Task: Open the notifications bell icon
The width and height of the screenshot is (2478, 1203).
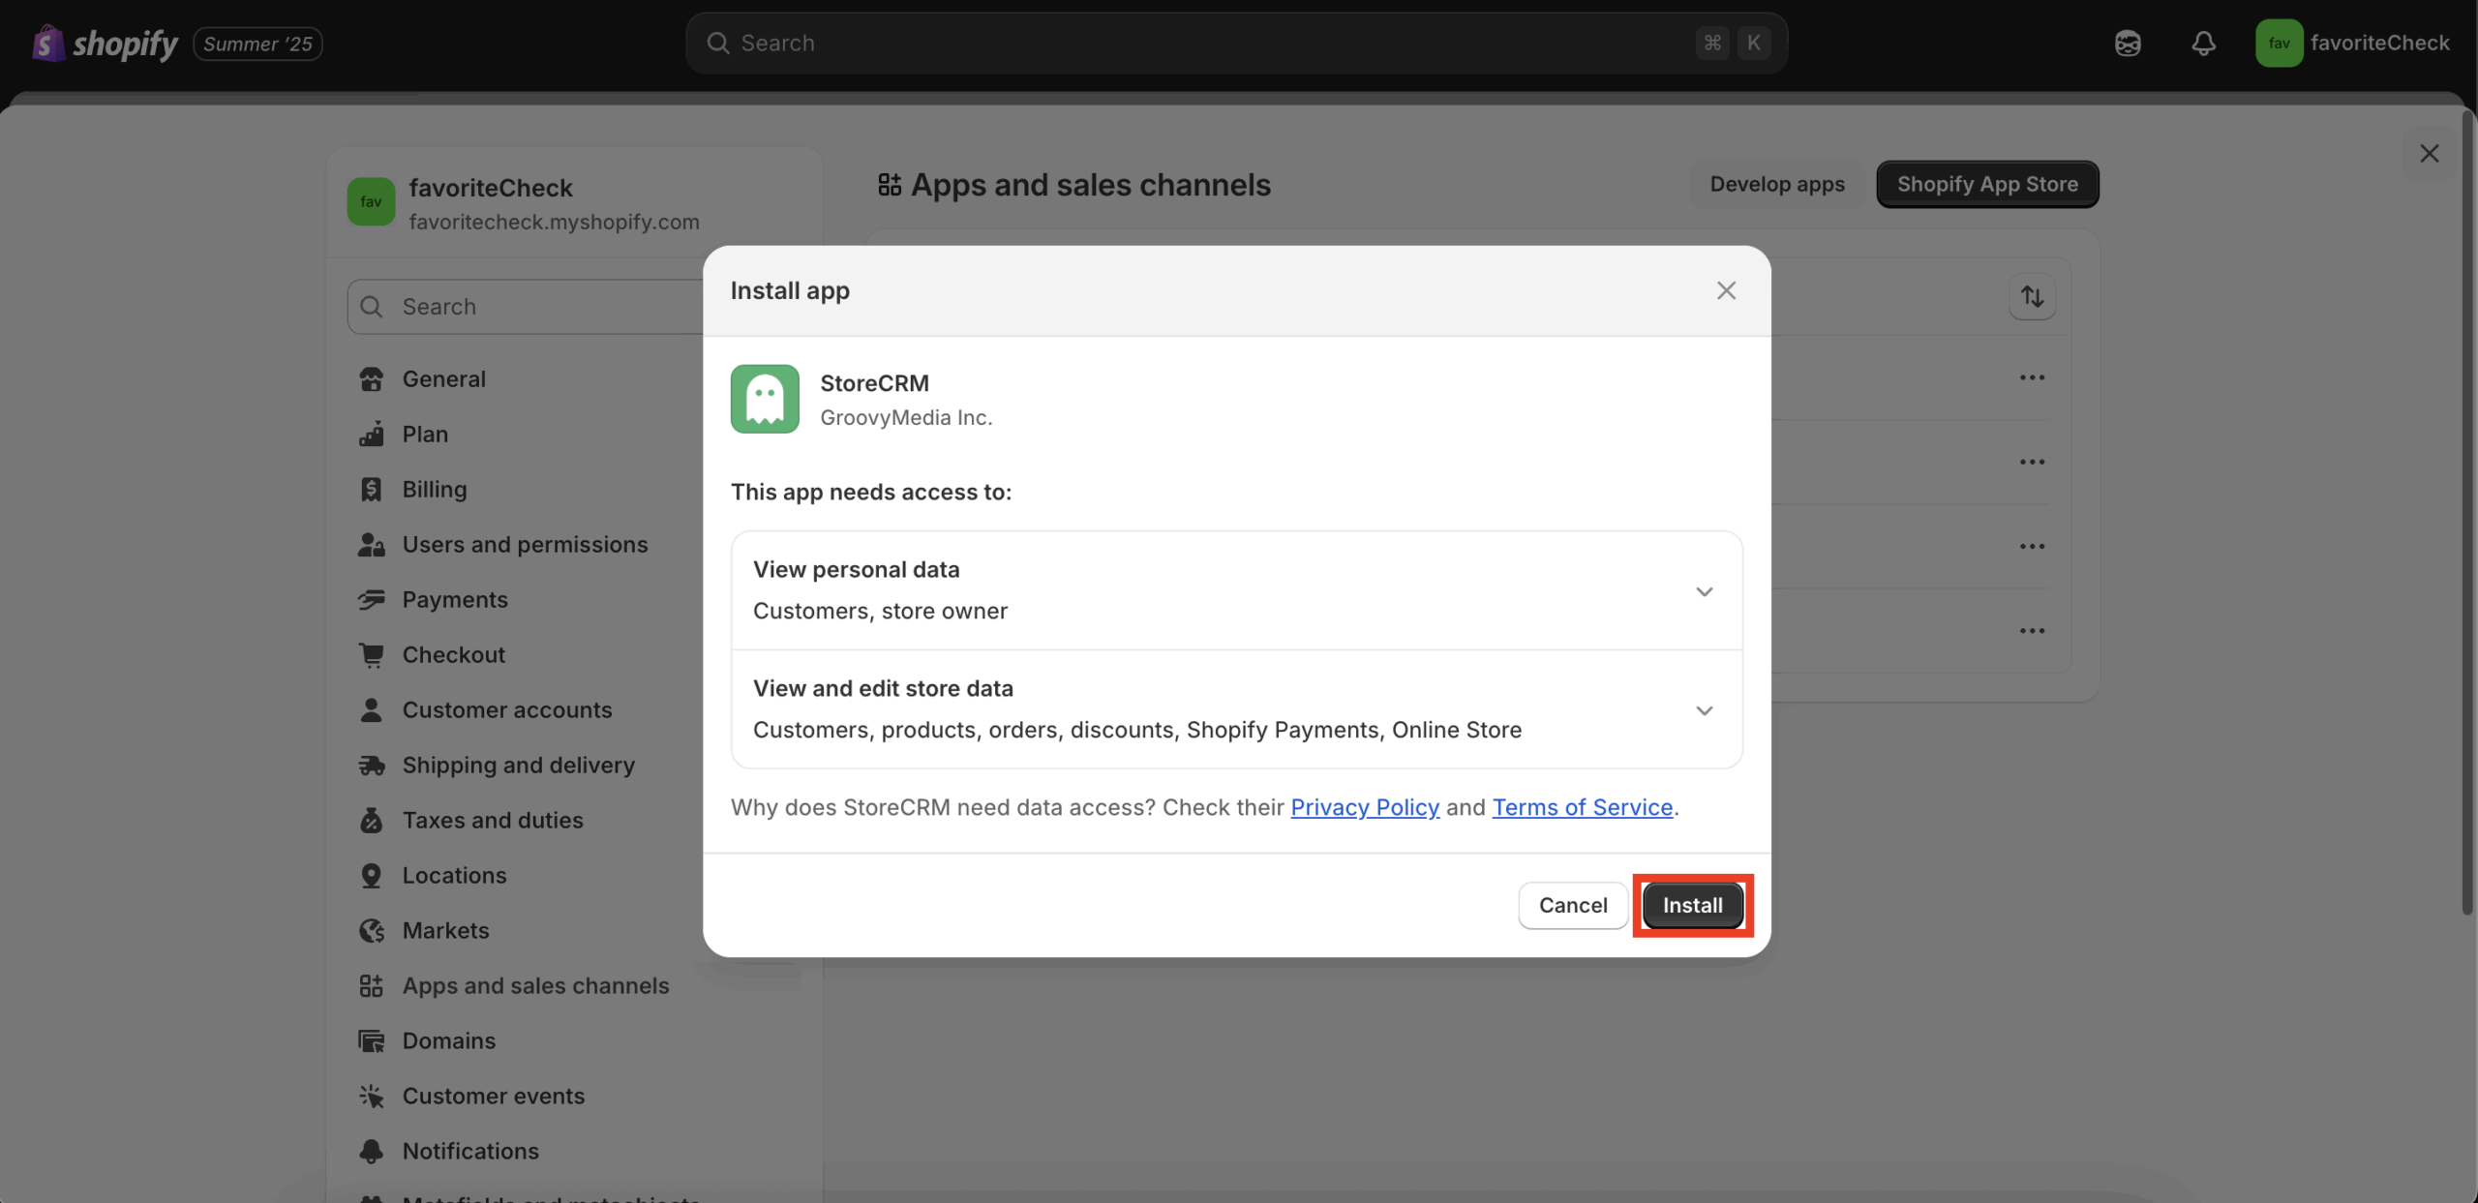Action: [2203, 43]
